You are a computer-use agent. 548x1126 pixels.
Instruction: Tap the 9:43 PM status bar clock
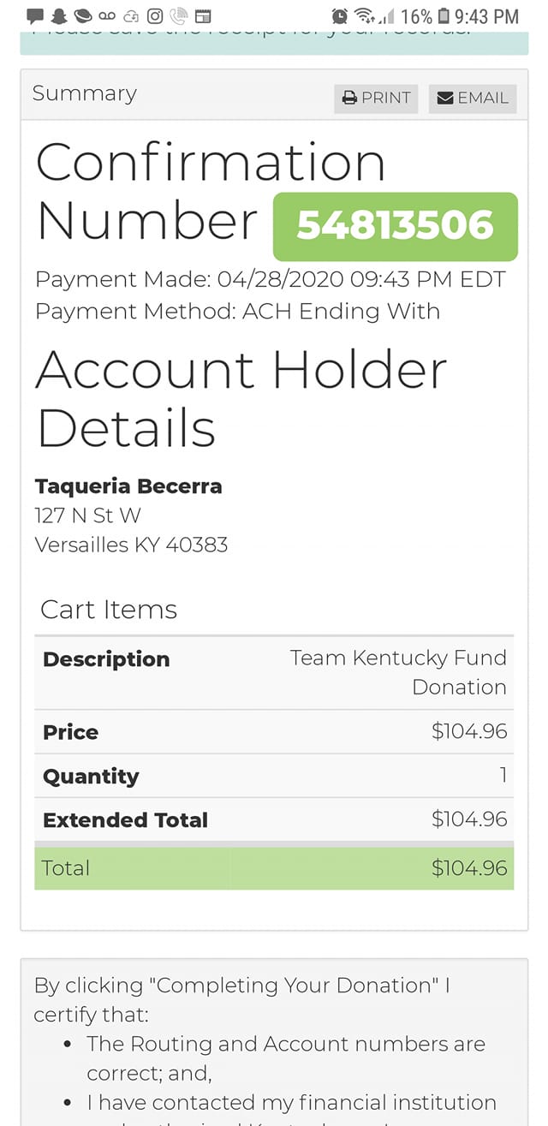click(x=487, y=16)
